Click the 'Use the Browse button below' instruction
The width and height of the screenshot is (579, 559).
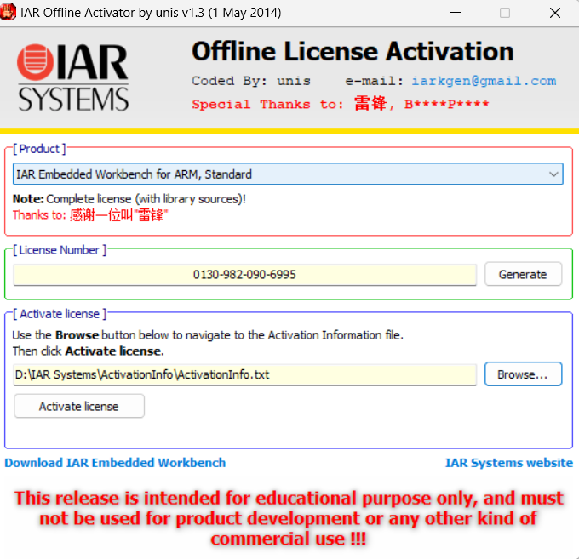[x=208, y=335]
